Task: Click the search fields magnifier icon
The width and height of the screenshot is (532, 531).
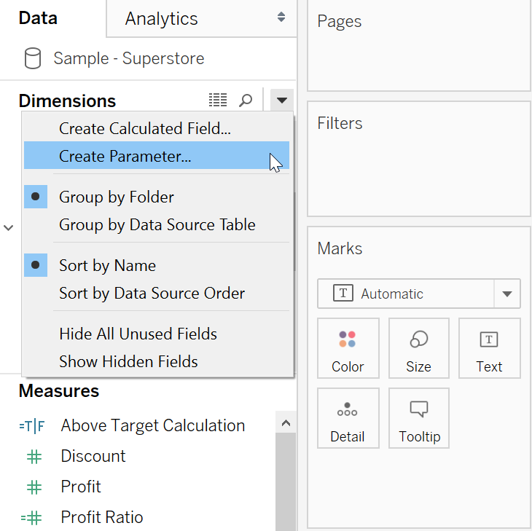Action: [246, 101]
